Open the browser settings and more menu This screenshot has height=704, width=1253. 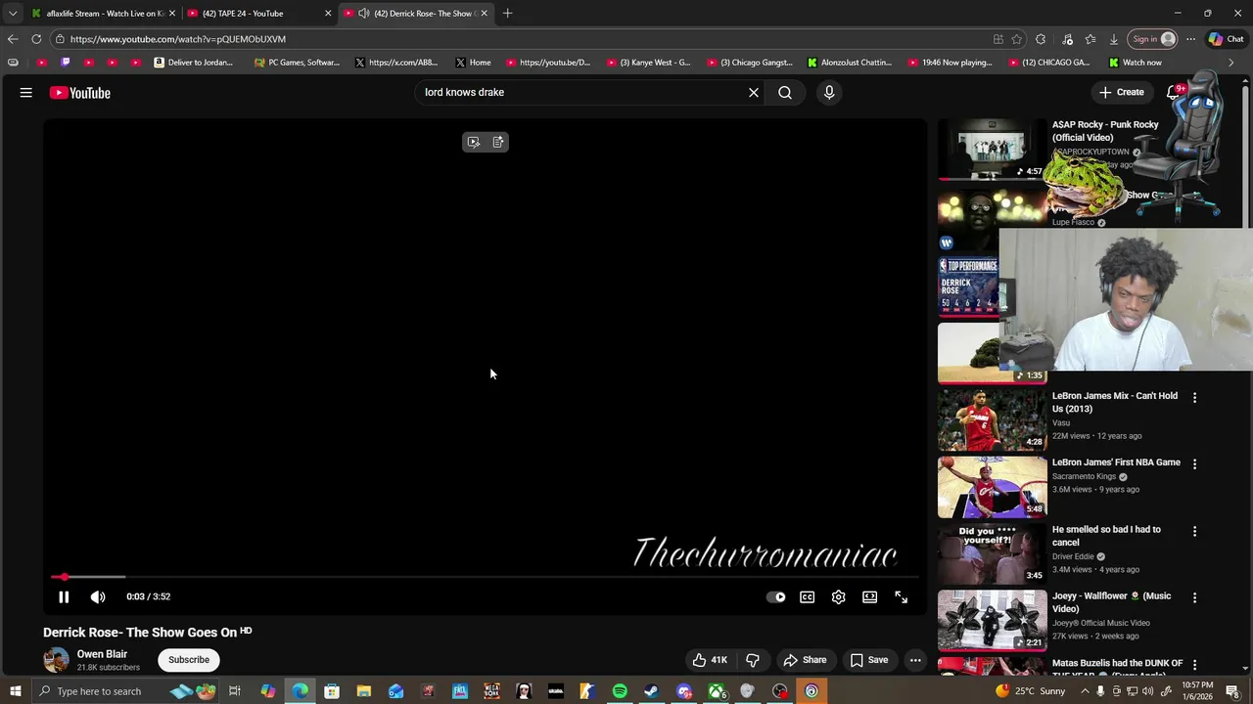[1190, 39]
